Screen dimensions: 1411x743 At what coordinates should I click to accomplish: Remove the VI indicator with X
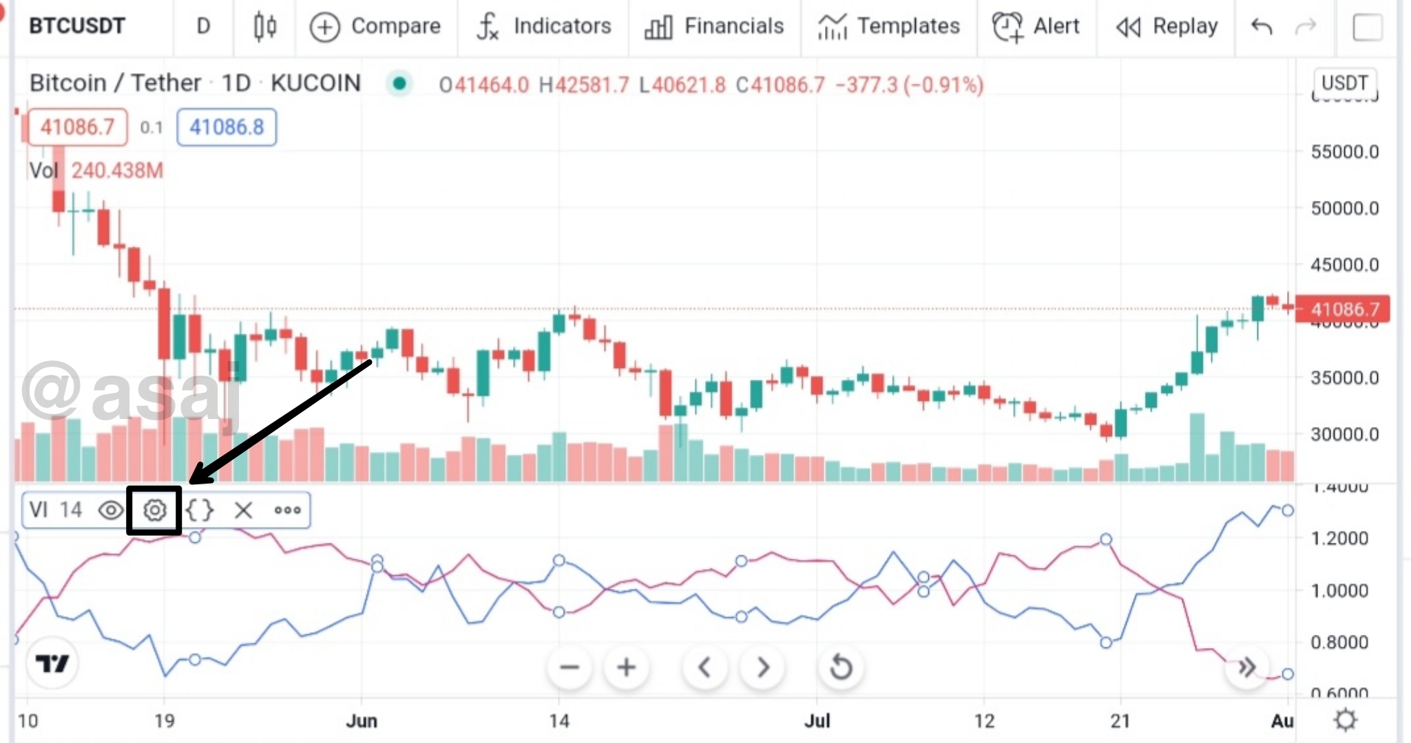[x=243, y=510]
